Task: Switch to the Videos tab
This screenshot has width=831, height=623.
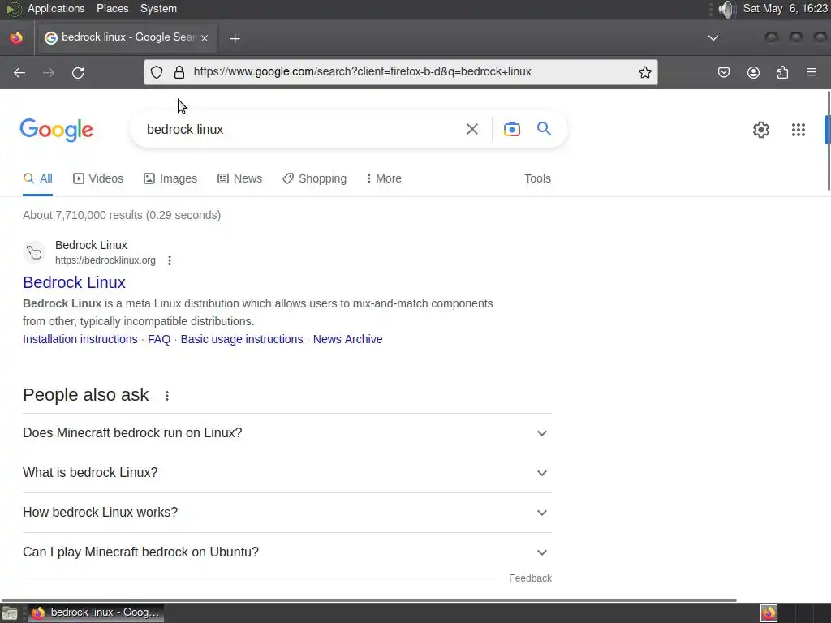Action: click(x=98, y=178)
